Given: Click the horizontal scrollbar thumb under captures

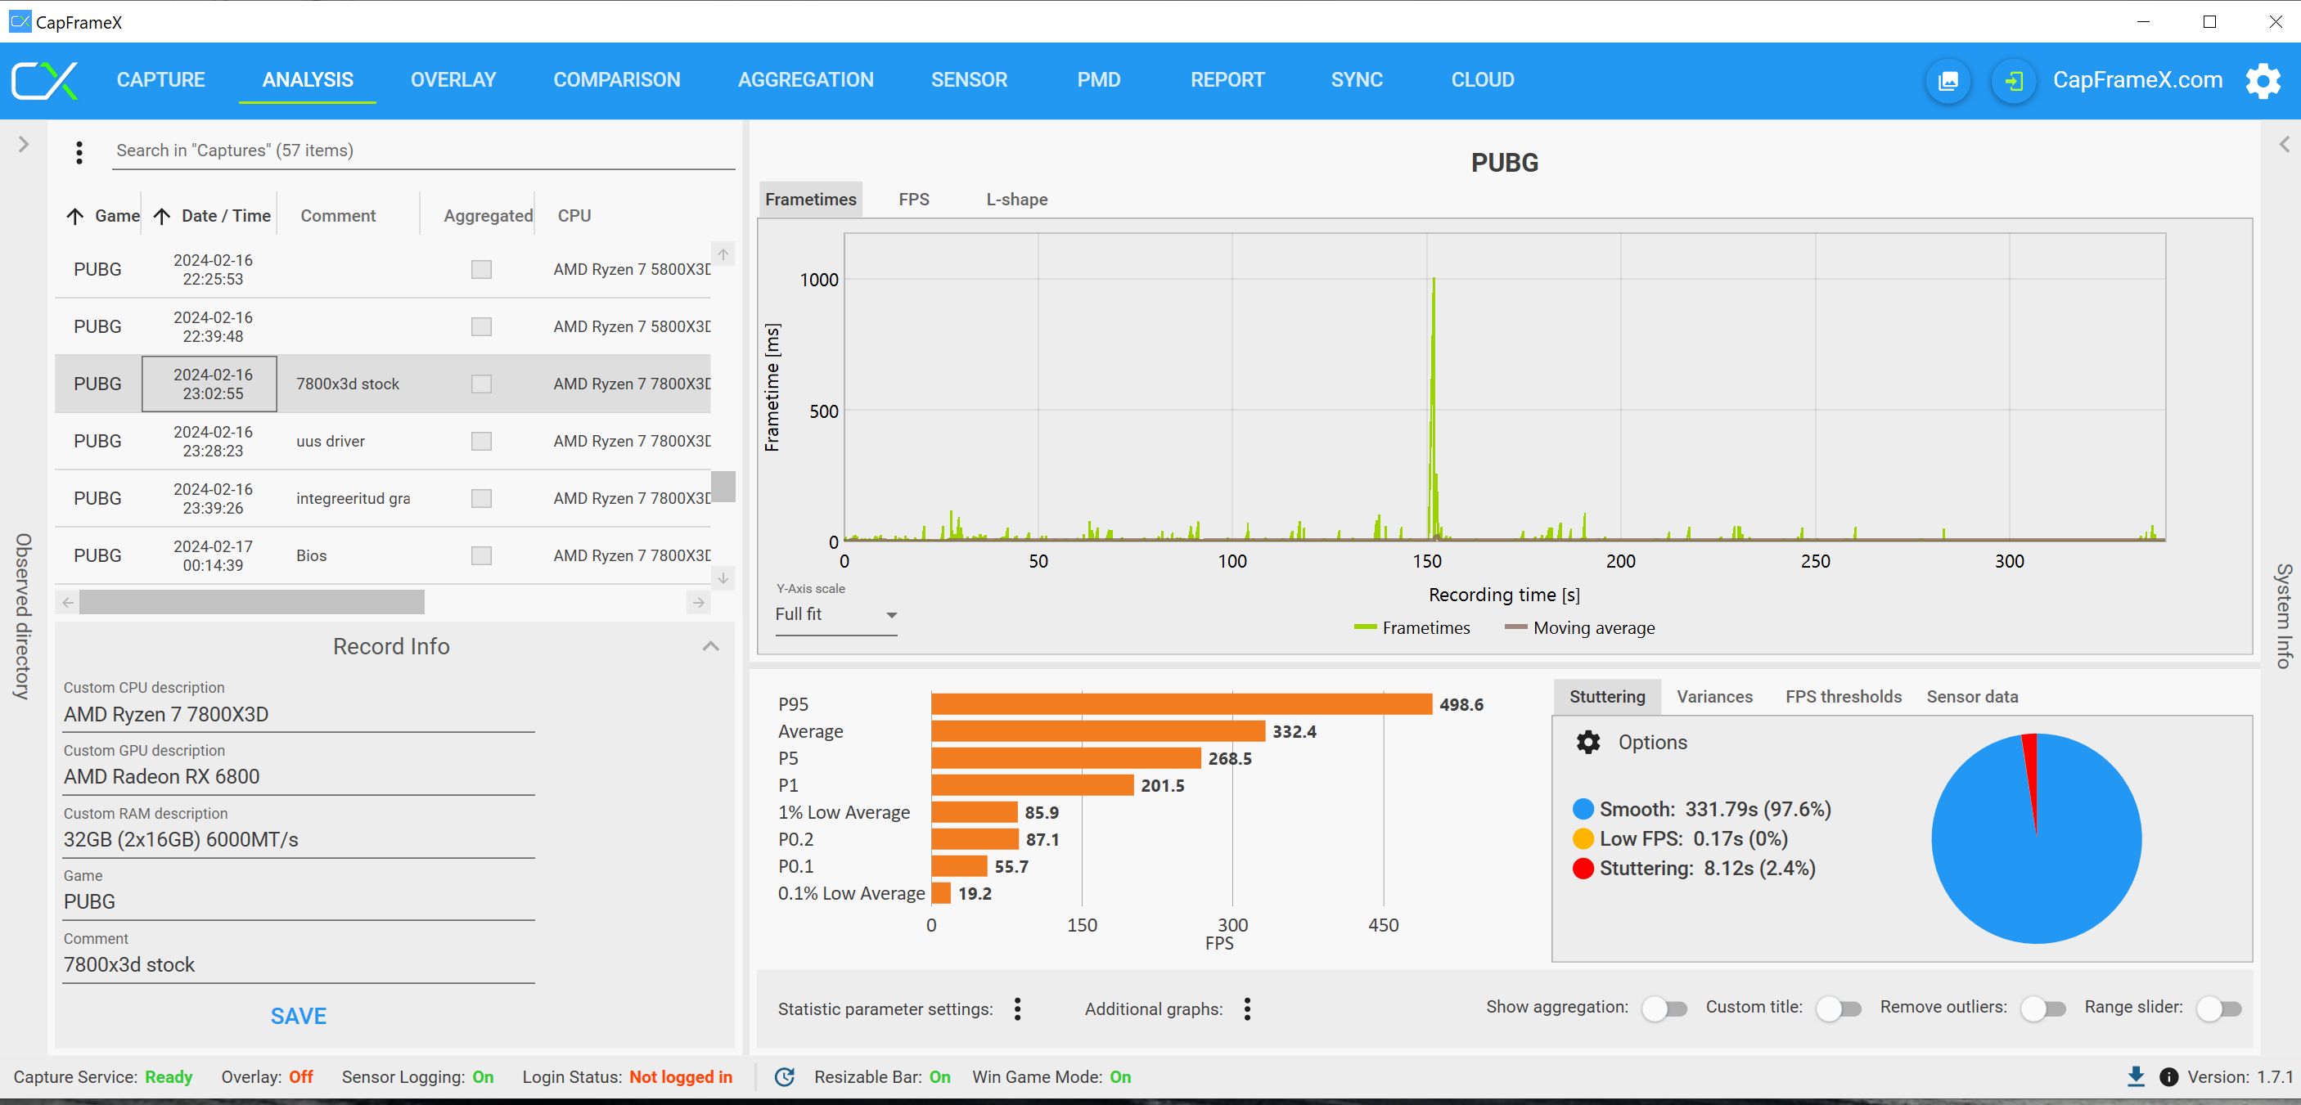Looking at the screenshot, I should 252,603.
